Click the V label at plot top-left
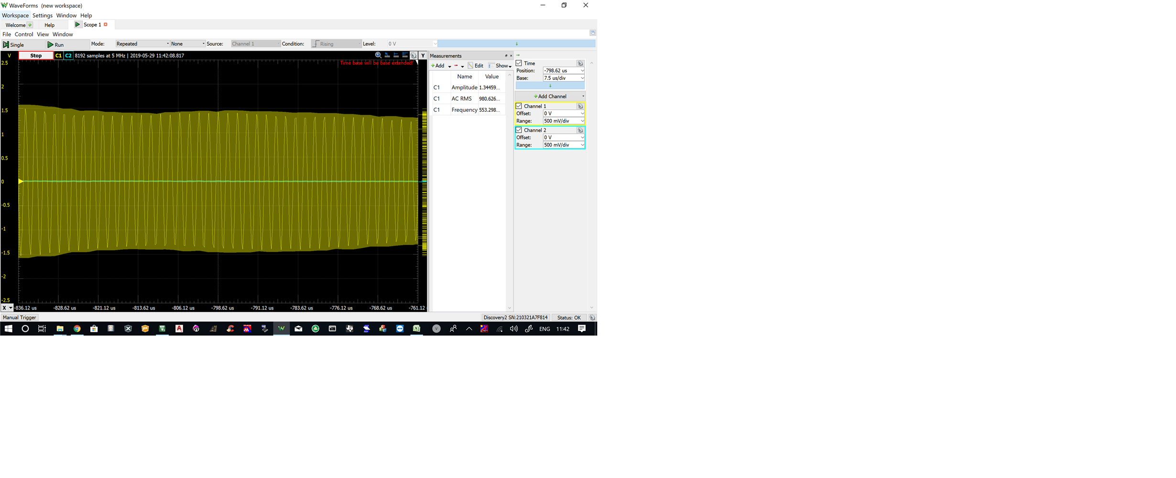Screen dimensions: 1176x478 point(9,55)
